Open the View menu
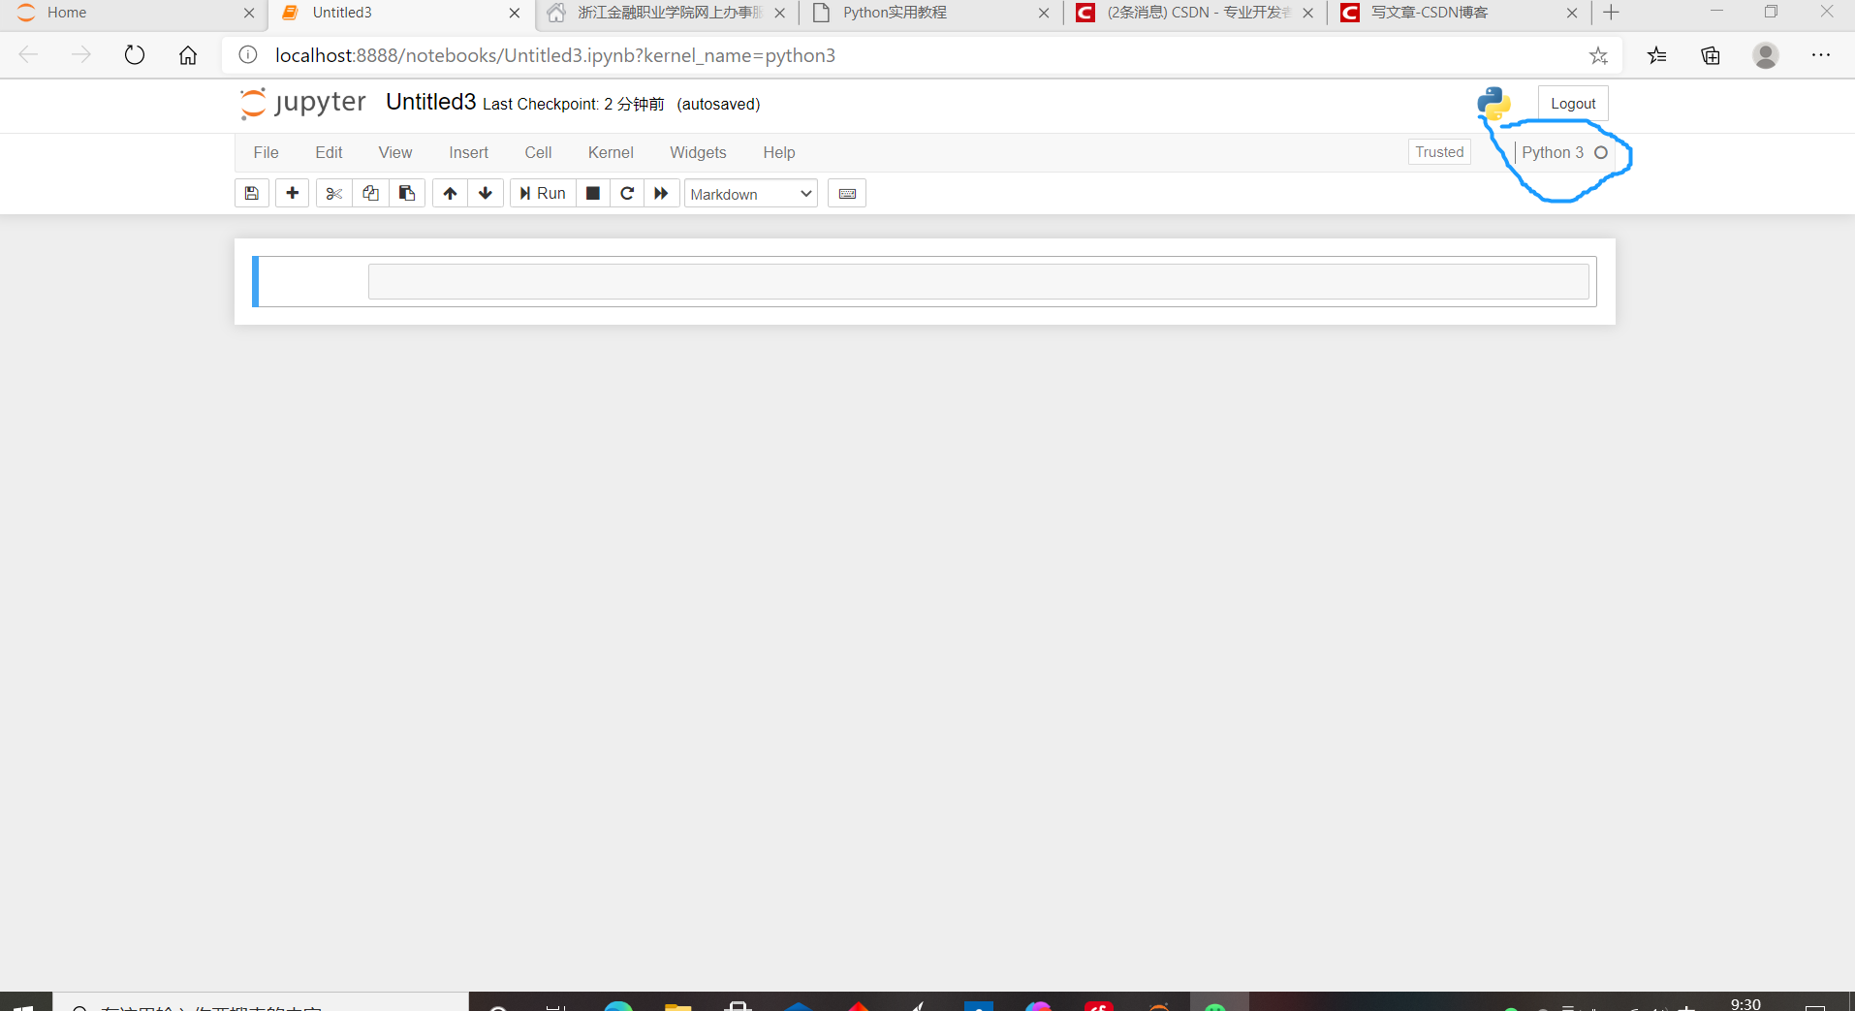The image size is (1855, 1011). (x=395, y=152)
